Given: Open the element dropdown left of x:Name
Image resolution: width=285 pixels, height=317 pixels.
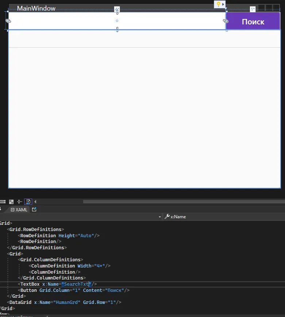Looking at the screenshot, I should pos(160,217).
